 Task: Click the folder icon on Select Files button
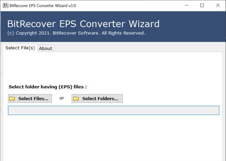12,98
